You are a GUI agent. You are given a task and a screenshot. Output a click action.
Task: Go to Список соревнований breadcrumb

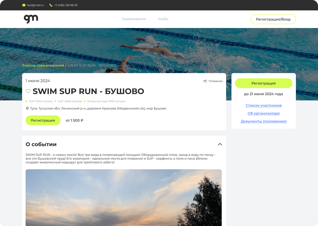(x=43, y=65)
